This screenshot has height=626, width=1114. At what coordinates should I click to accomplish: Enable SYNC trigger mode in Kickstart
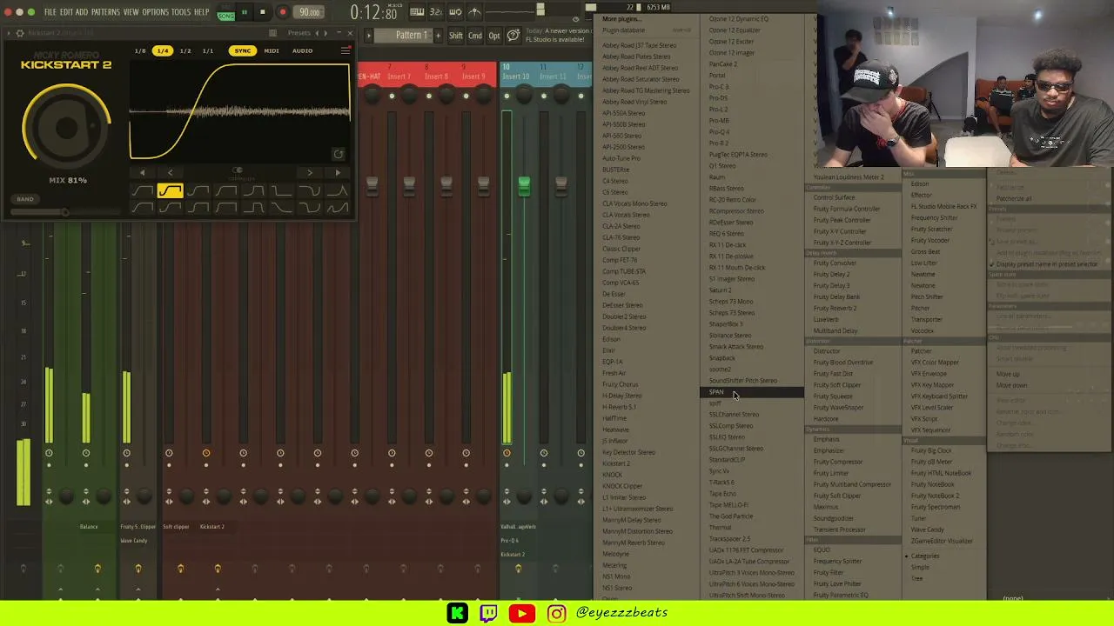243,51
